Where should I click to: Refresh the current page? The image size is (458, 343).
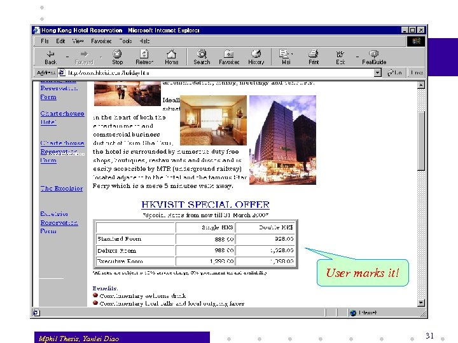click(x=144, y=57)
